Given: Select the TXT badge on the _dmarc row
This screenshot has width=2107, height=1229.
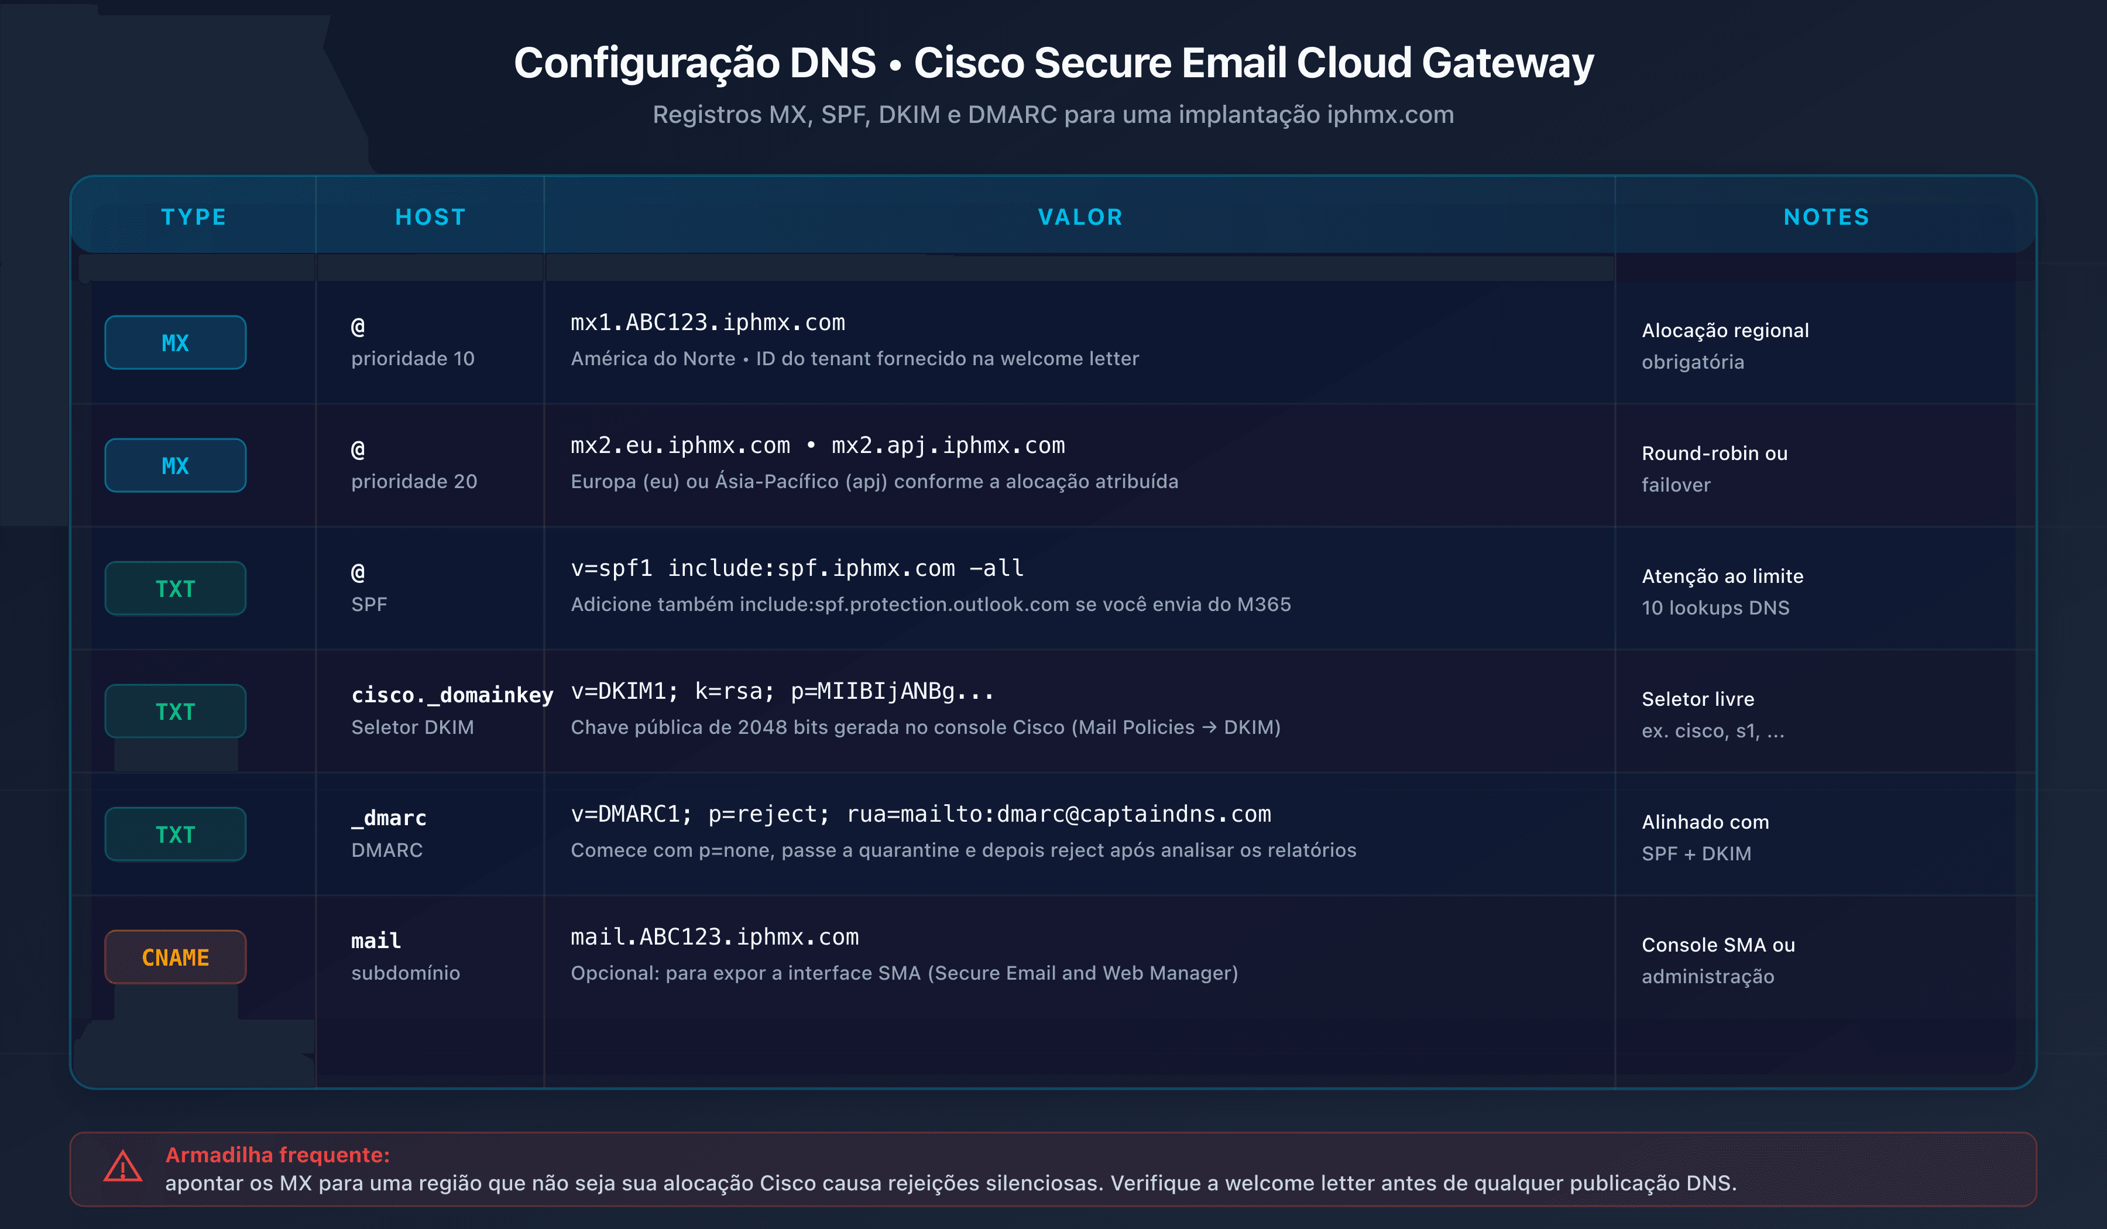Looking at the screenshot, I should tap(175, 833).
